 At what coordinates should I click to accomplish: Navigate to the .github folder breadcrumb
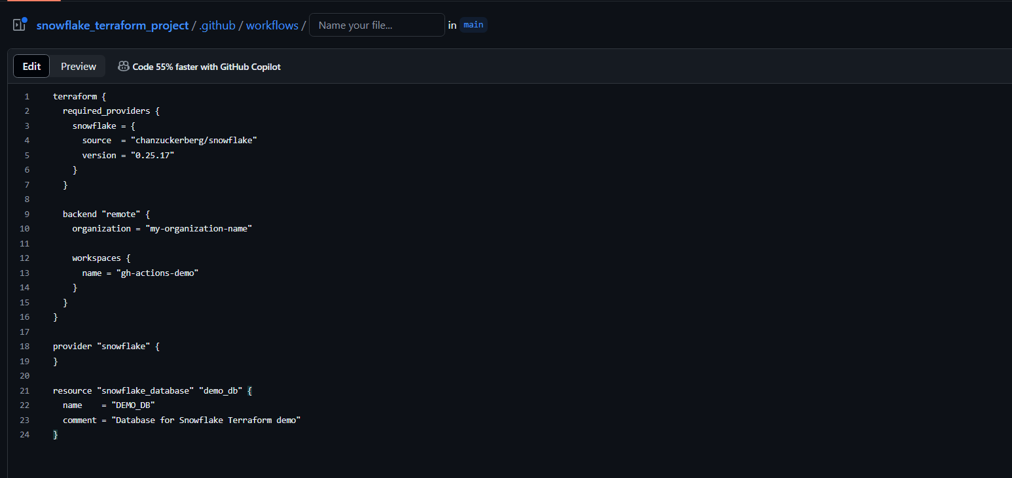(217, 25)
